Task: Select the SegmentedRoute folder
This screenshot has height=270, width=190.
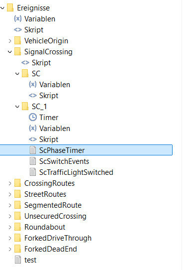Action: point(53,205)
